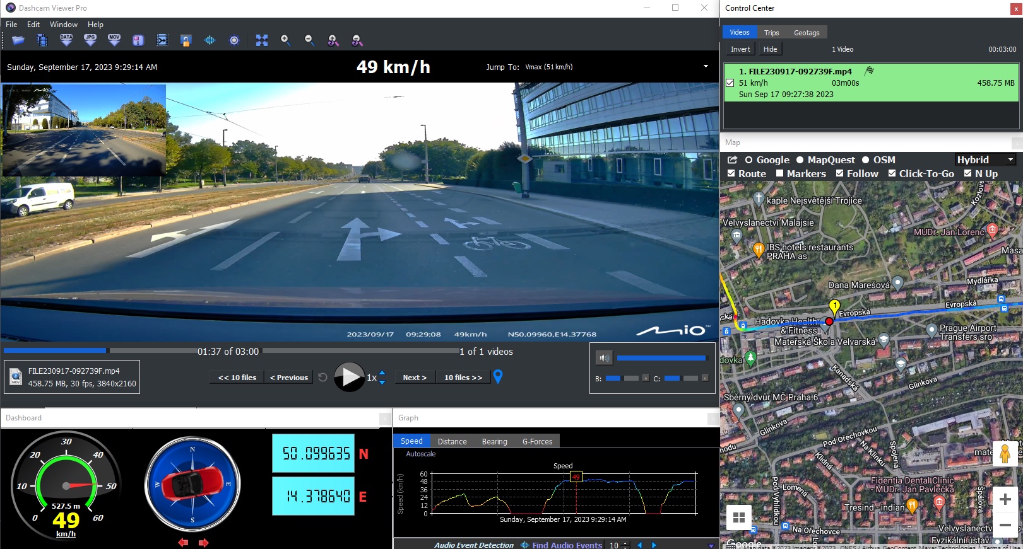Click the << 10 files button
Screen dimensions: 1023x549
[x=237, y=378]
